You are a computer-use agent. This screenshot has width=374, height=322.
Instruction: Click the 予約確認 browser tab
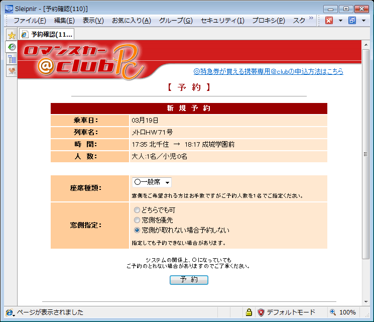[x=47, y=35]
